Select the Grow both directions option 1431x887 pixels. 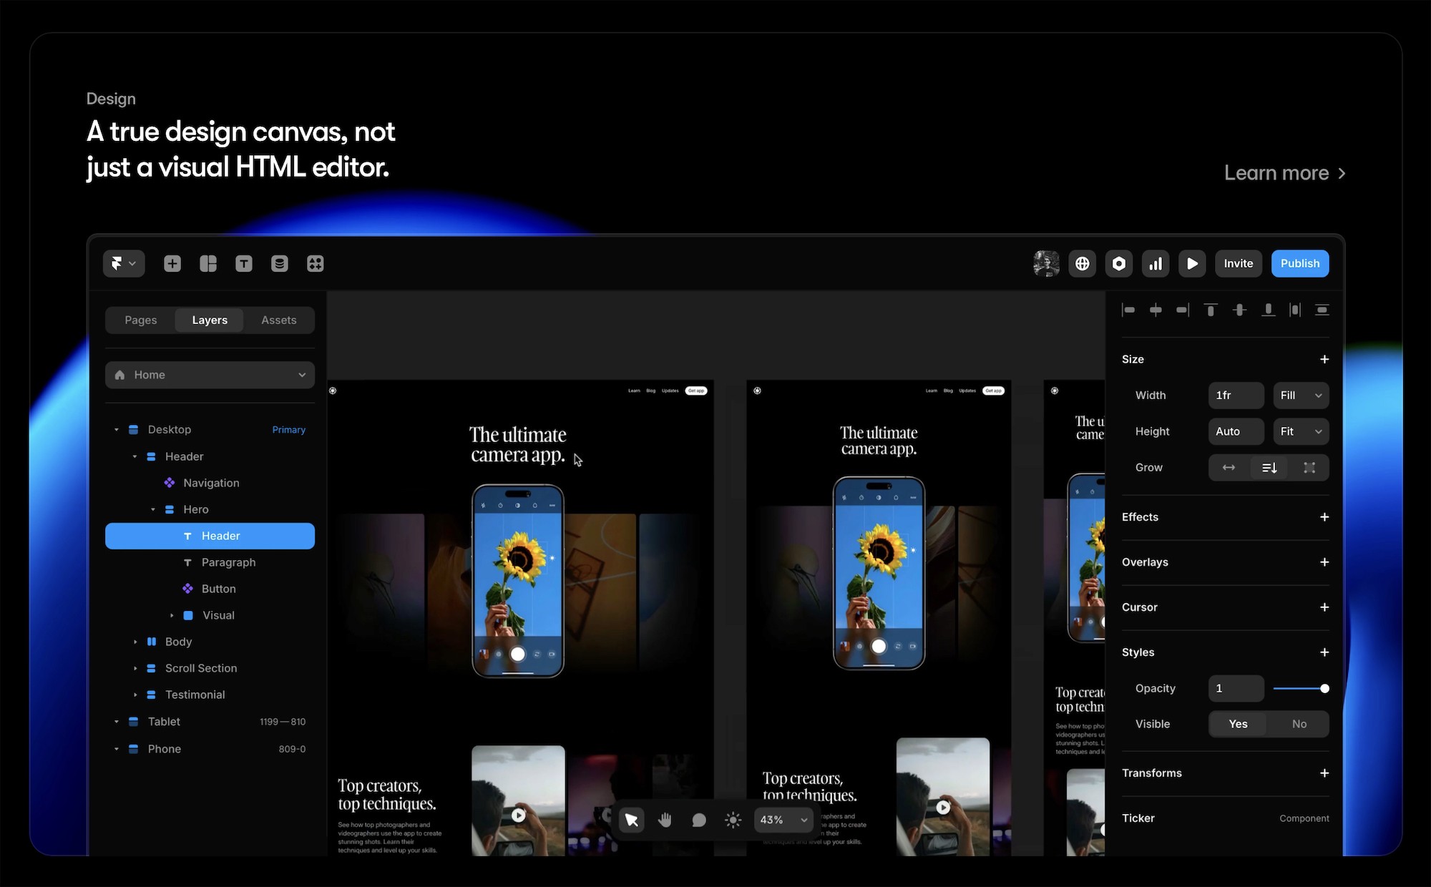point(1309,468)
